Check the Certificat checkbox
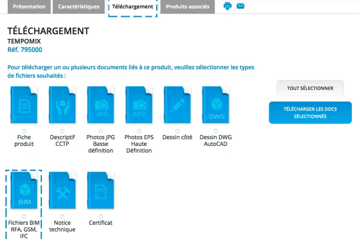This screenshot has width=359, height=239. [x=101, y=216]
